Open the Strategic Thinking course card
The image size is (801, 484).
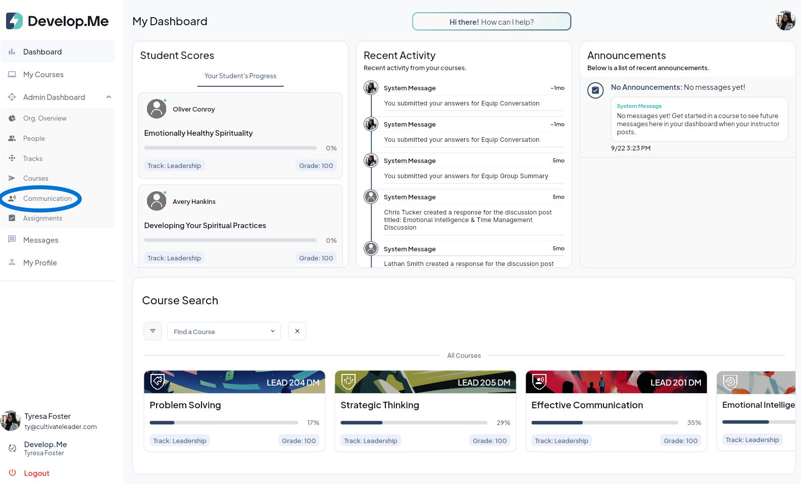[x=425, y=411]
